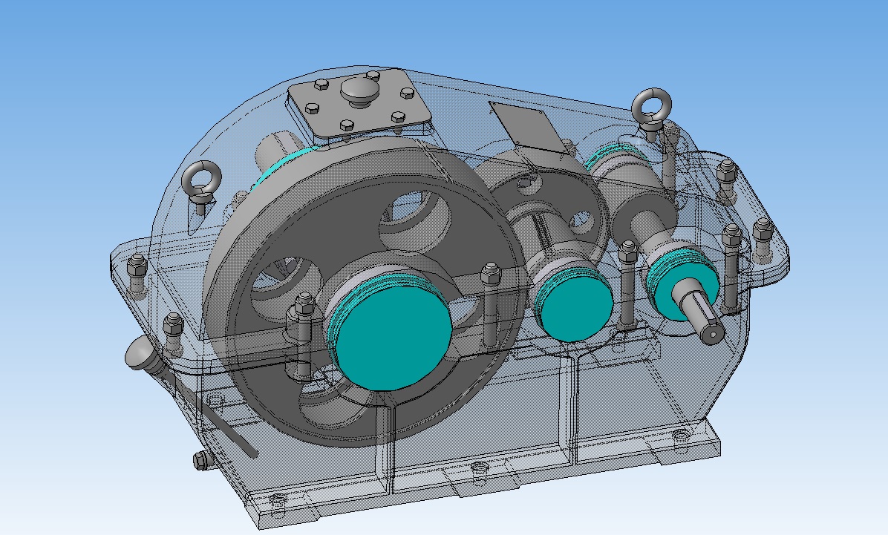The image size is (888, 535).
Task: Click the rectangular inspection hatch cover plate
Action: click(359, 105)
